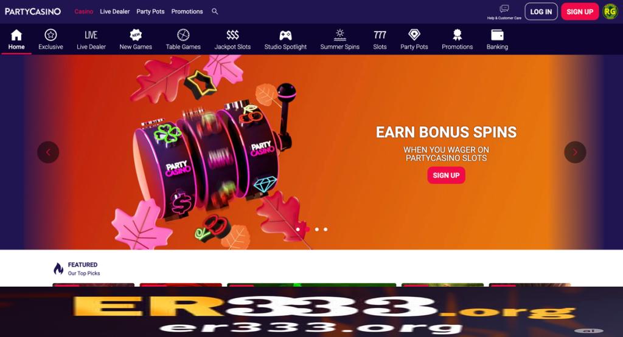Click the SIGN UP button in banner
Image resolution: width=623 pixels, height=337 pixels.
tap(446, 175)
